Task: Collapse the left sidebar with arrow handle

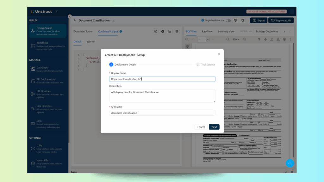Action: (x=70, y=16)
